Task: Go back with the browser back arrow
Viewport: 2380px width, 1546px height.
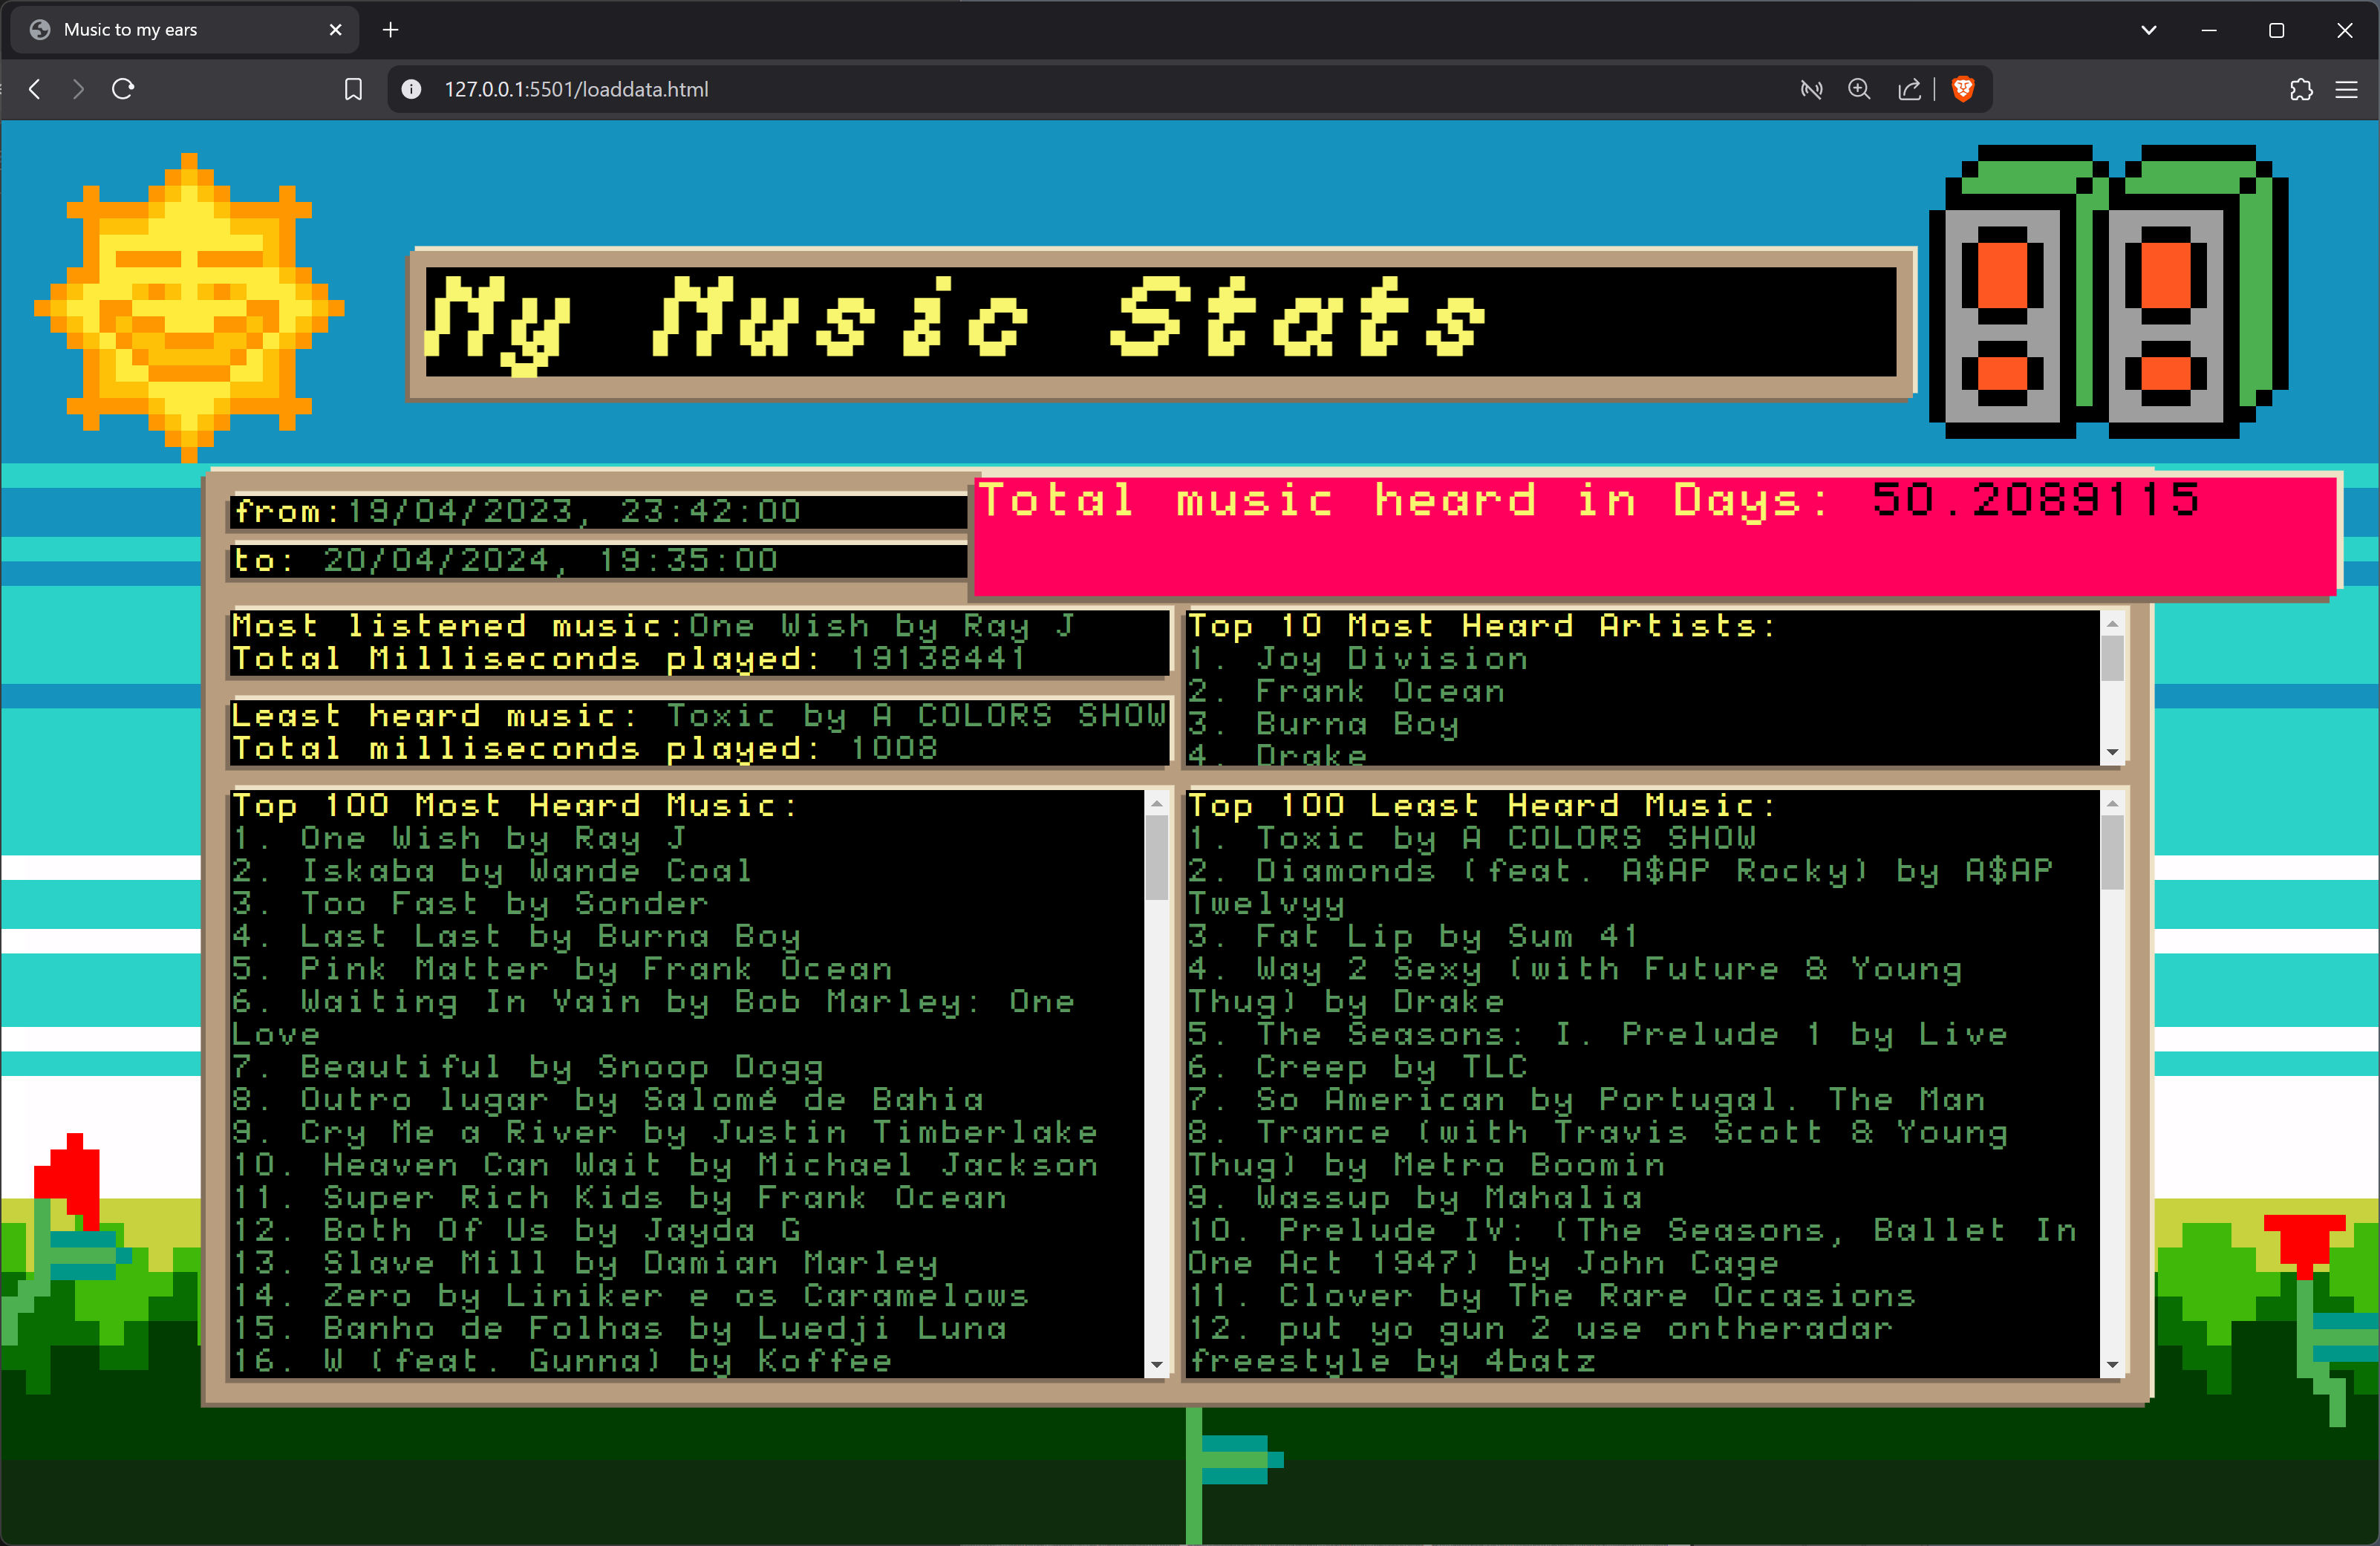Action: (35, 89)
